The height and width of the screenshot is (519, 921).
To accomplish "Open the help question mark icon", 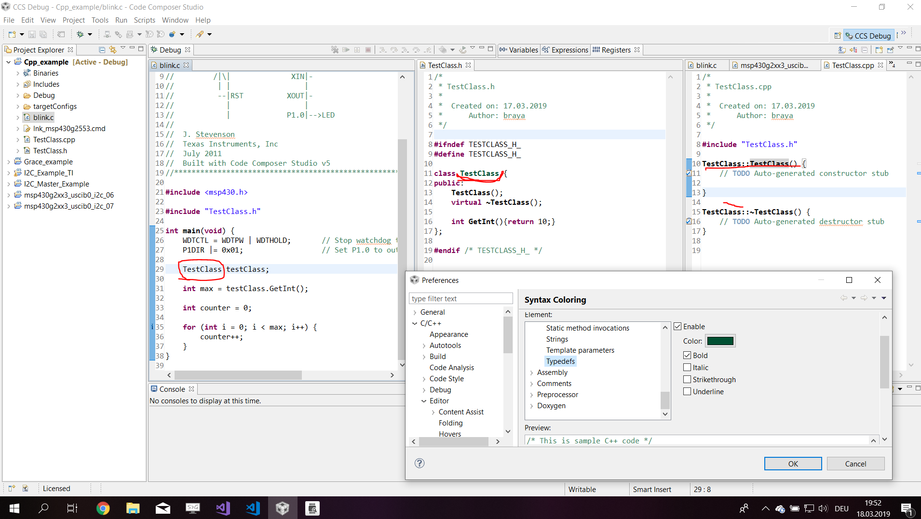I will [420, 463].
